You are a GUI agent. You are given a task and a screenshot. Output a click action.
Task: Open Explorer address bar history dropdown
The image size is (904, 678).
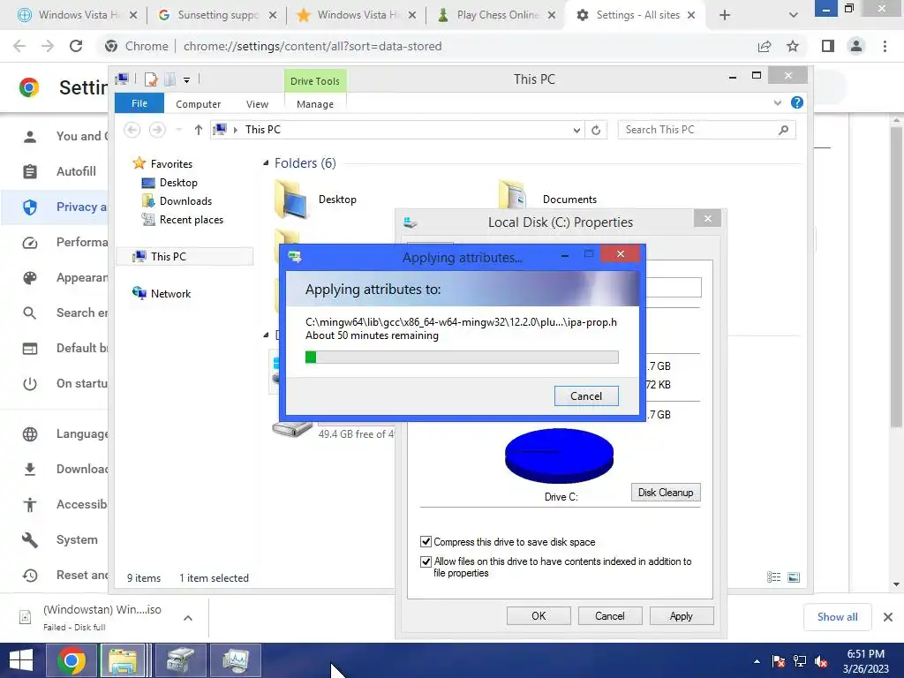(576, 130)
